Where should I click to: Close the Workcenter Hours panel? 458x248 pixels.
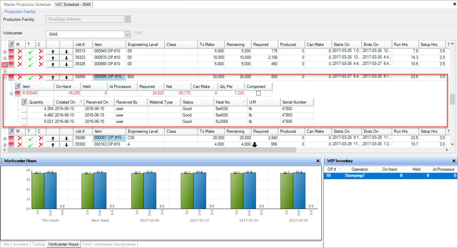pyautogui.click(x=318, y=161)
